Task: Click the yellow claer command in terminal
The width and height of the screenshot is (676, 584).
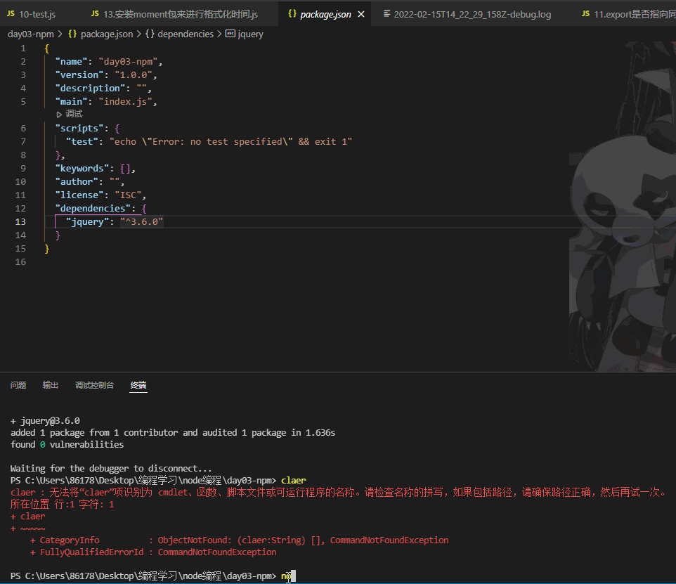Action: [293, 481]
